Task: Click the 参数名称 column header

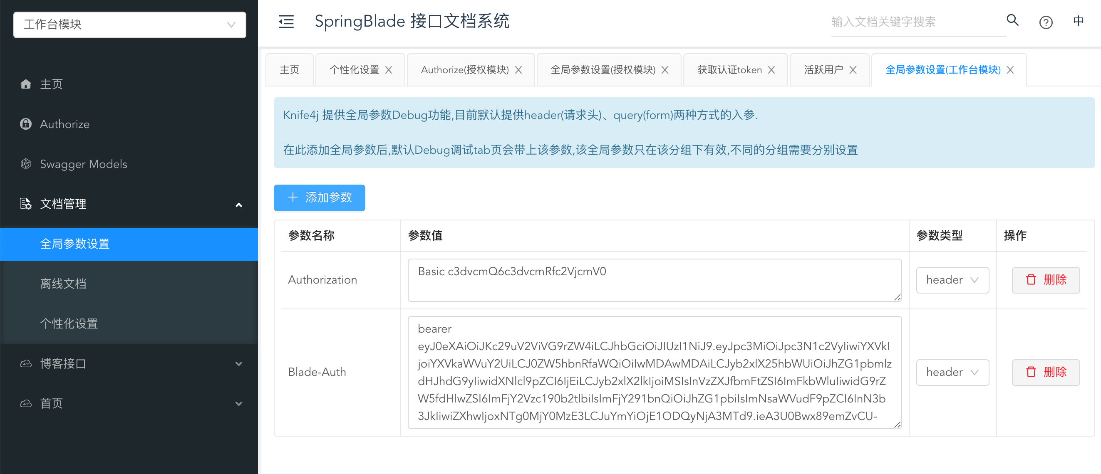Action: click(340, 235)
